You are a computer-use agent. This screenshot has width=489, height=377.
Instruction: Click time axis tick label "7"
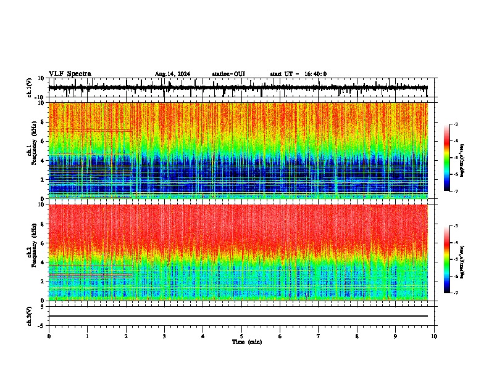coord(319,336)
